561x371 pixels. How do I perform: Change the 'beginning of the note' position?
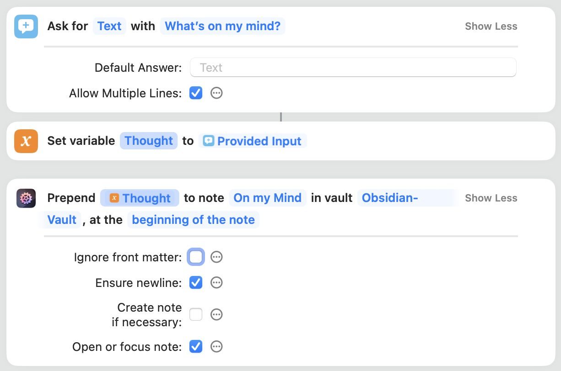click(193, 220)
